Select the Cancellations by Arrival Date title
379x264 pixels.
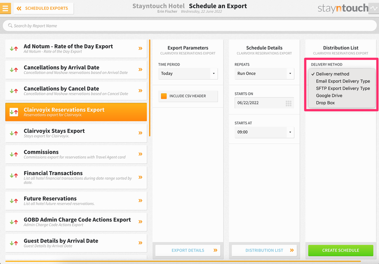(x=61, y=67)
